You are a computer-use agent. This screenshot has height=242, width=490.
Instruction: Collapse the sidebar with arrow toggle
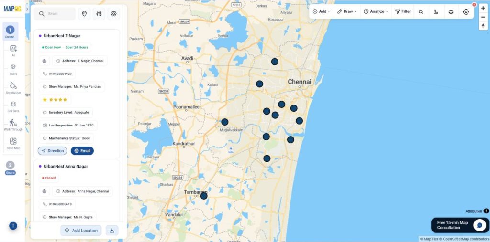click(27, 9)
